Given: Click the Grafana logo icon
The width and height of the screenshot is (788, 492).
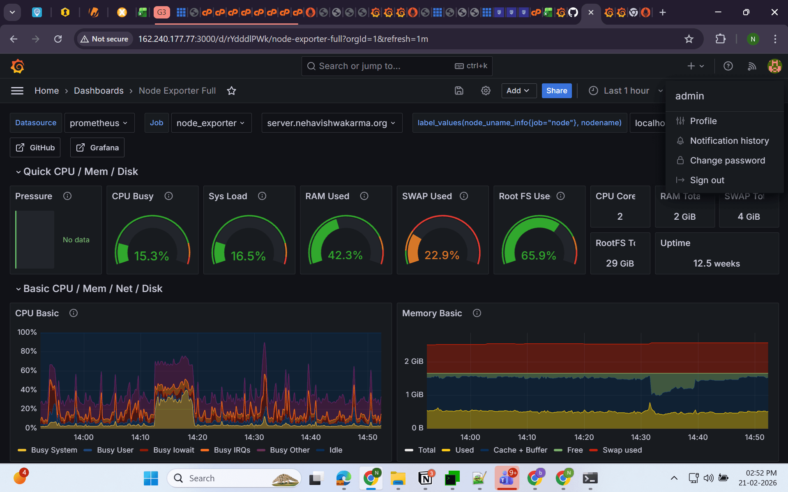Looking at the screenshot, I should coord(17,66).
